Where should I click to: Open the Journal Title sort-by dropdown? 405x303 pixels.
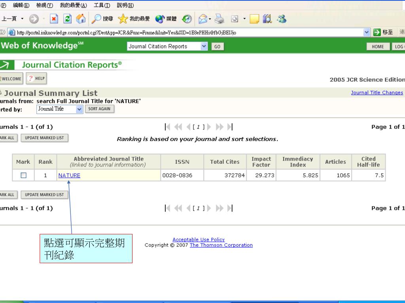(79, 109)
